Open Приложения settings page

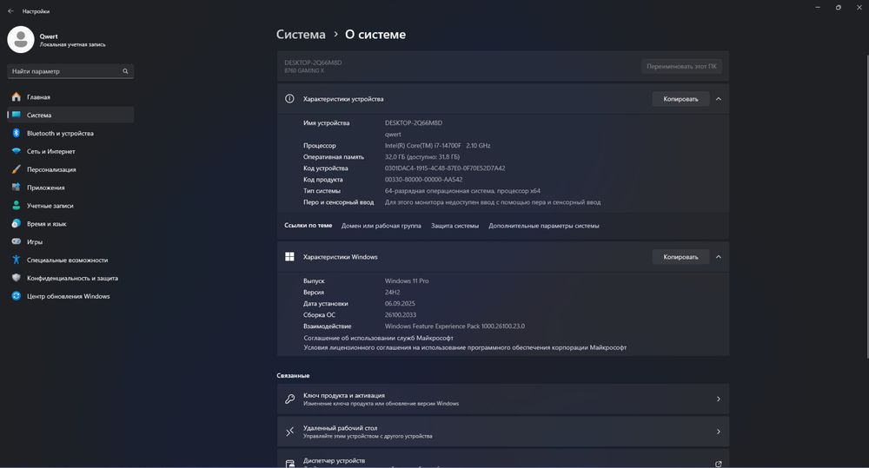[70, 188]
